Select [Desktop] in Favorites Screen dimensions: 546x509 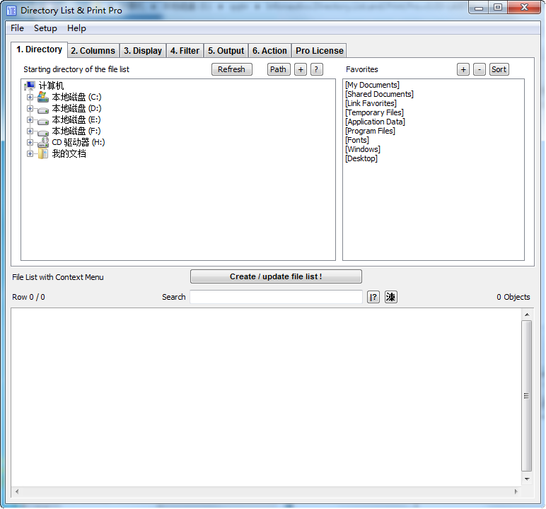tap(361, 158)
